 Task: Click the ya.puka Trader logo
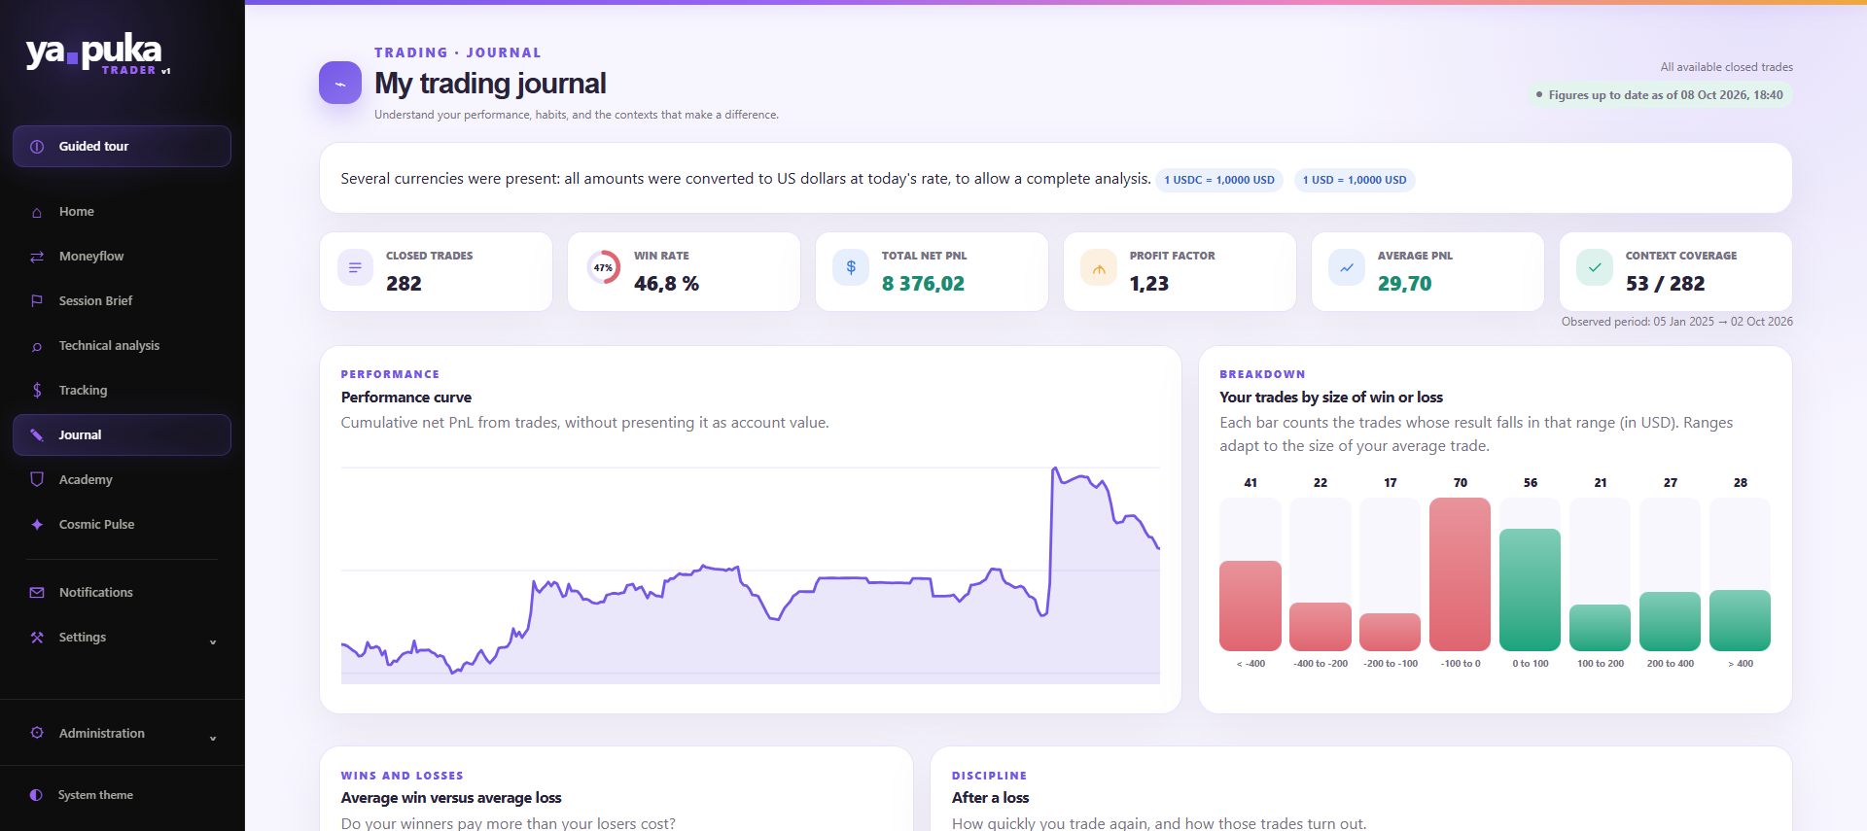97,53
